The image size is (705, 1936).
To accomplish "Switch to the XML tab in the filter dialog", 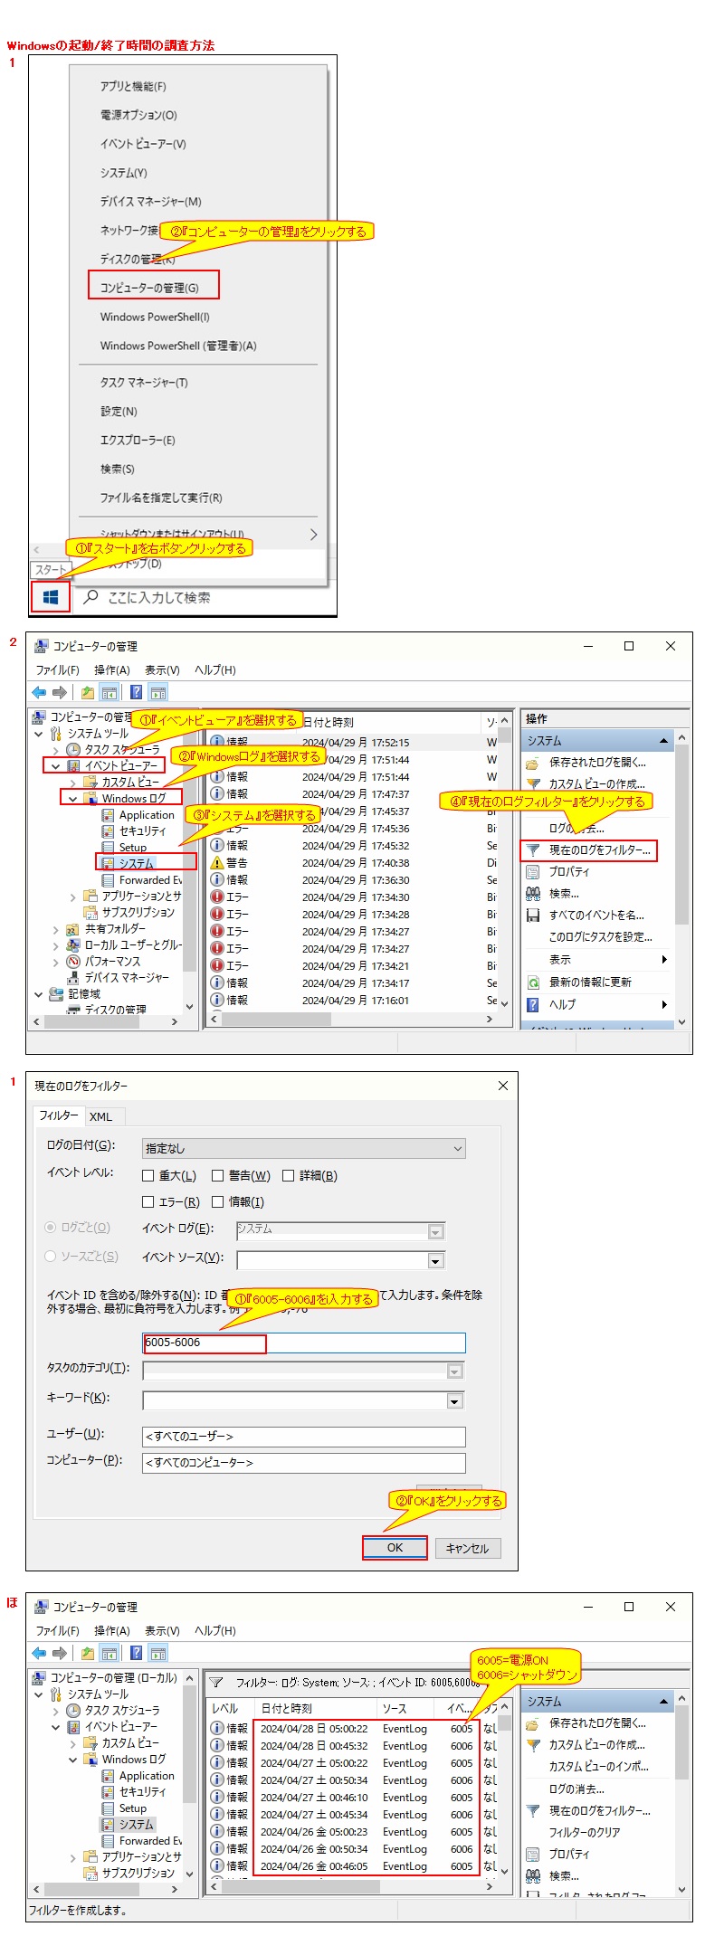I will click(101, 1117).
